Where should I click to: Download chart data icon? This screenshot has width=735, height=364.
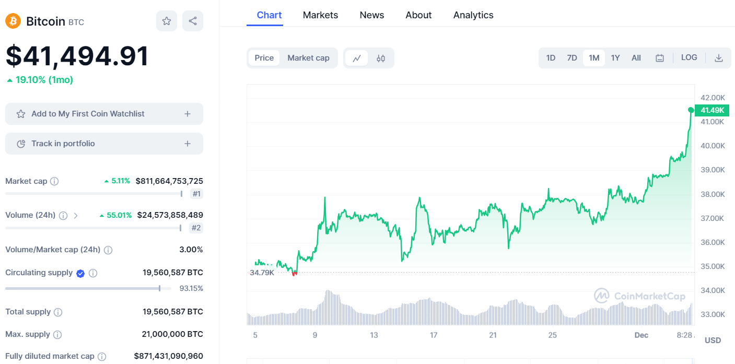[719, 58]
